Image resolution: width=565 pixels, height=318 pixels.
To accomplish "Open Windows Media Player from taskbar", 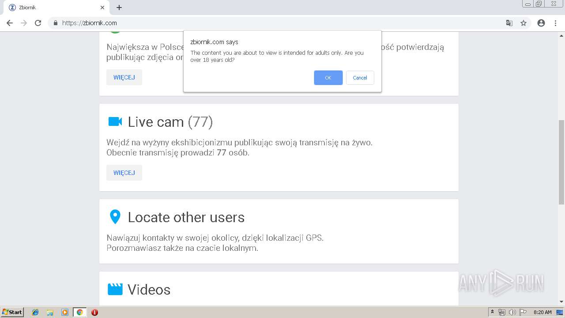I will (x=65, y=312).
